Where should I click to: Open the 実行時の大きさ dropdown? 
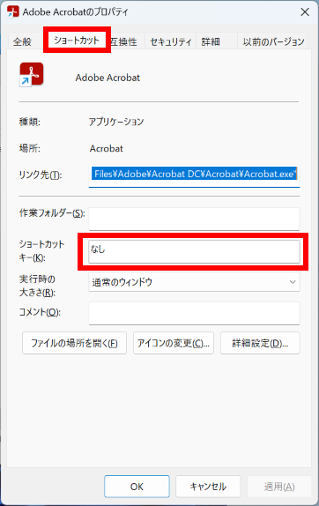pyautogui.click(x=194, y=282)
